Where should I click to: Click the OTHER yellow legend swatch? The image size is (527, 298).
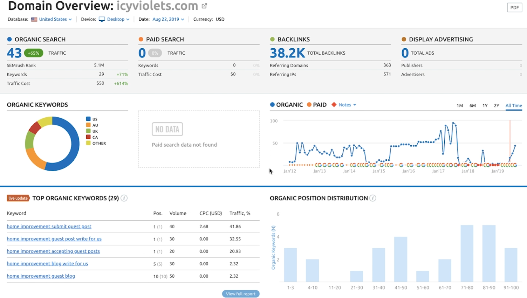[x=88, y=143]
